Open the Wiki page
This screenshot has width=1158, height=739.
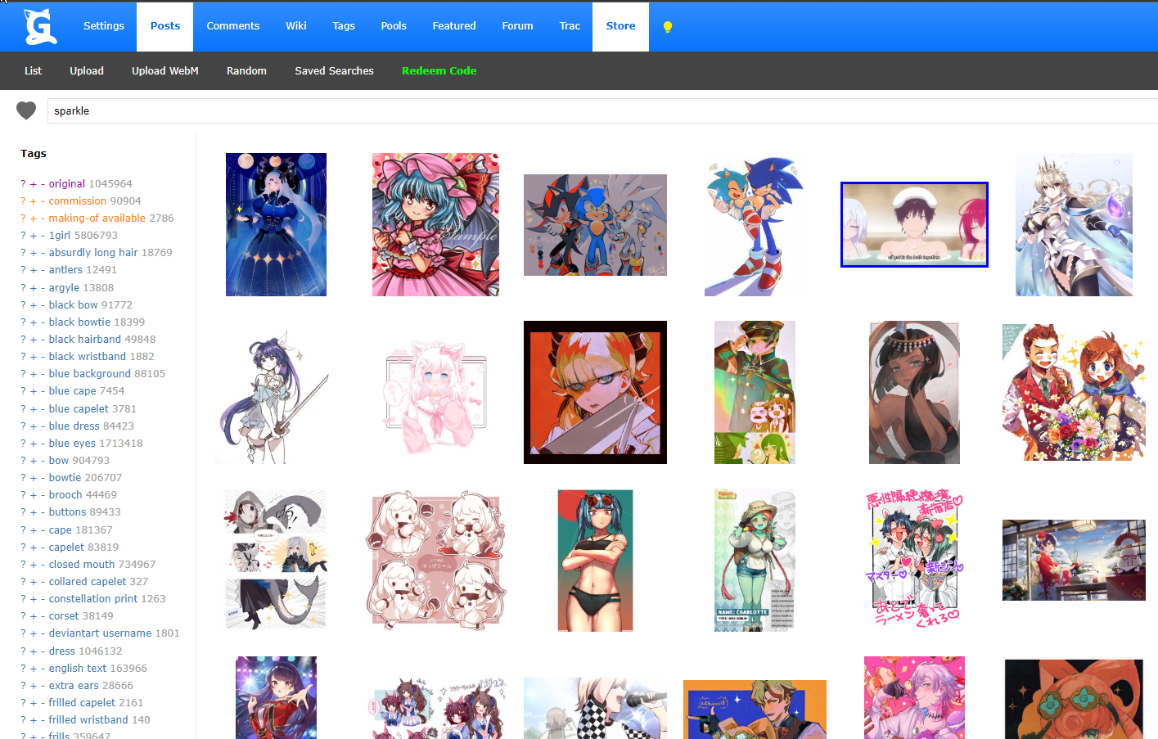[296, 26]
